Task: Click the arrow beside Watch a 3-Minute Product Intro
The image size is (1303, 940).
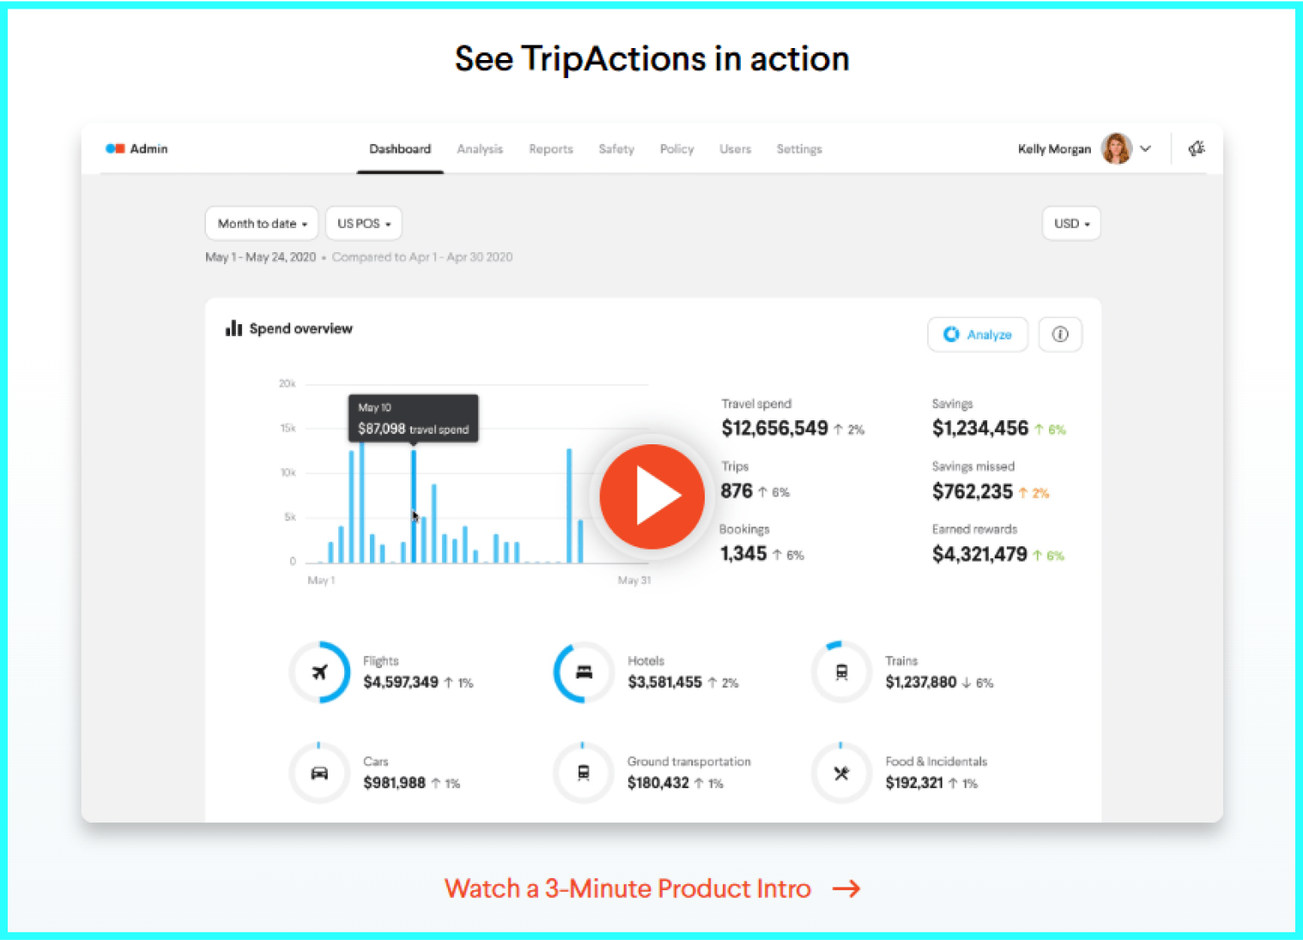Action: [x=846, y=889]
